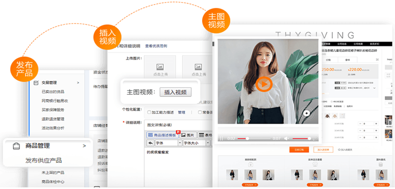Decrease quantity in the top size row
The image size is (395, 189).
click(x=360, y=124)
